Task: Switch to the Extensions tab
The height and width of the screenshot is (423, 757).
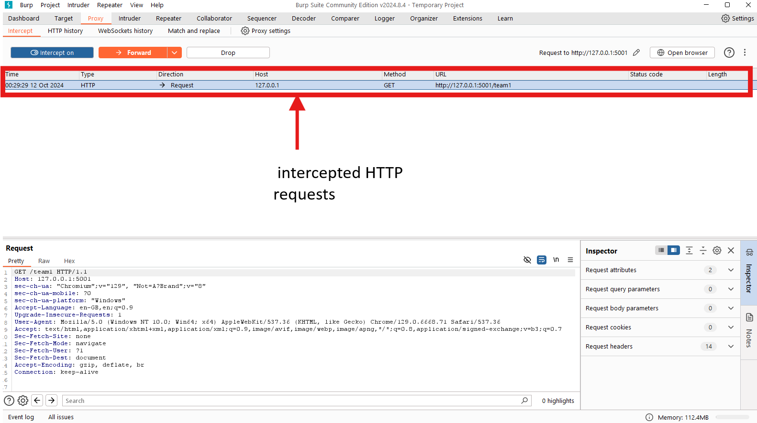Action: [x=468, y=18]
